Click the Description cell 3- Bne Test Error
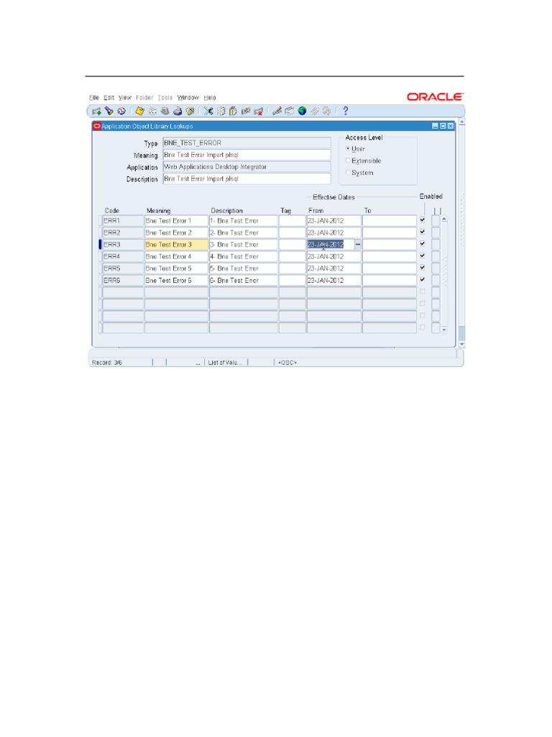552x737 pixels. (x=244, y=245)
